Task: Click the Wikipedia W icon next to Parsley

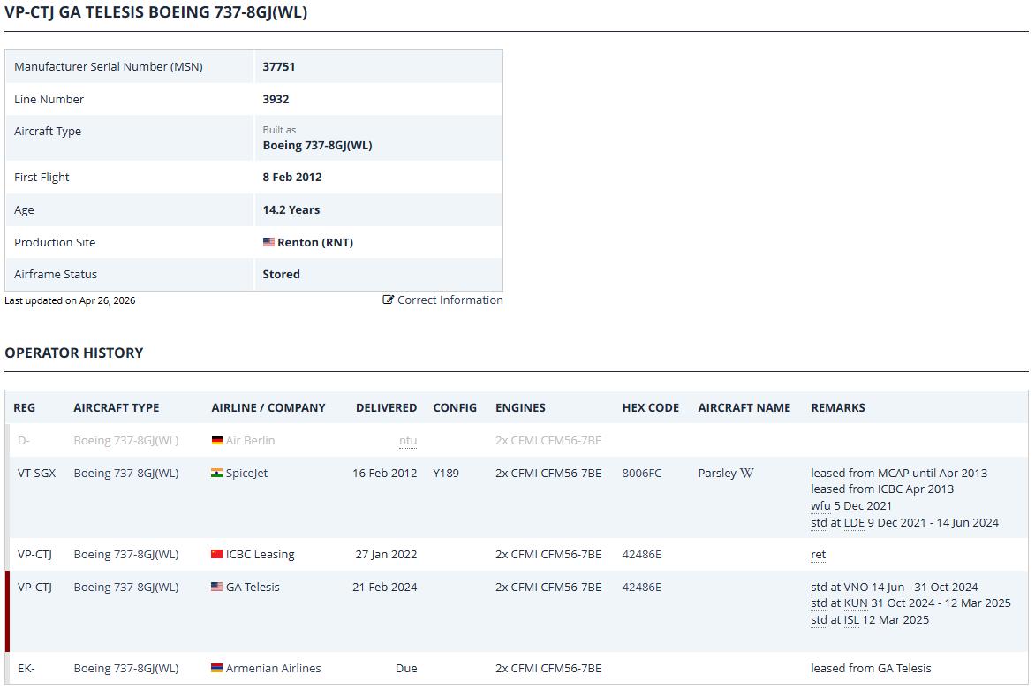Action: click(x=747, y=474)
